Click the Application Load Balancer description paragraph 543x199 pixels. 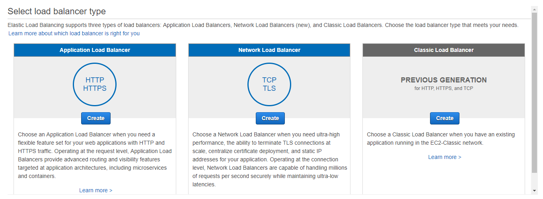[95, 155]
